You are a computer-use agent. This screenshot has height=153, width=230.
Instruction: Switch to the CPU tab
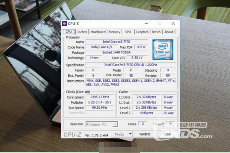(x=69, y=32)
